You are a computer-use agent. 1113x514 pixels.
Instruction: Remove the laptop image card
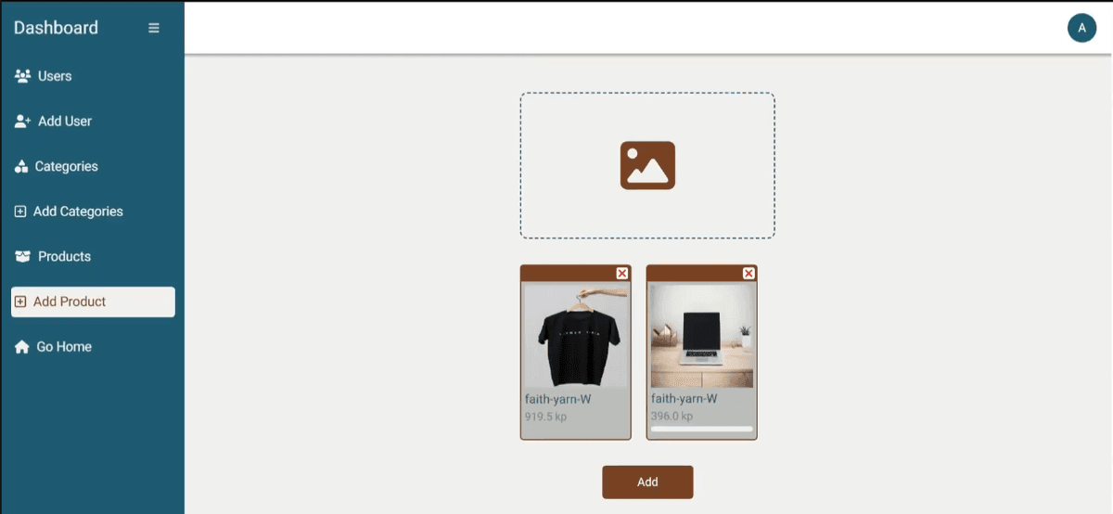748,273
